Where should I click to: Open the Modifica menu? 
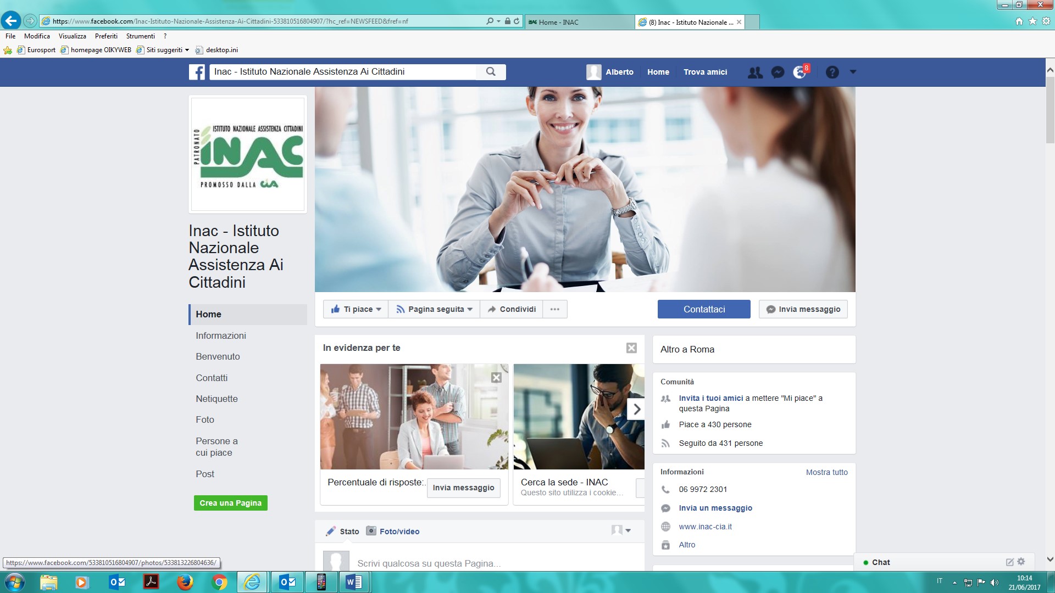[37, 36]
